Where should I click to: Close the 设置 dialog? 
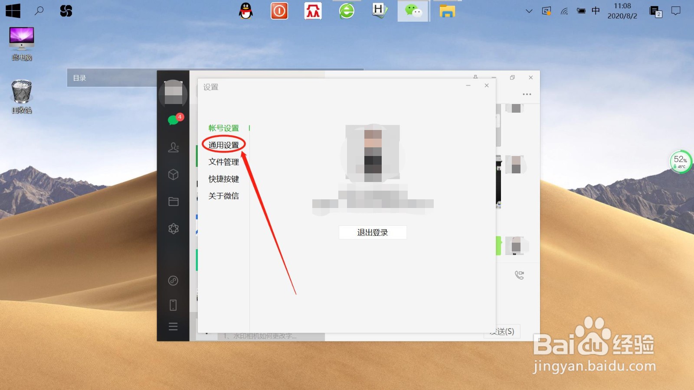coord(487,85)
